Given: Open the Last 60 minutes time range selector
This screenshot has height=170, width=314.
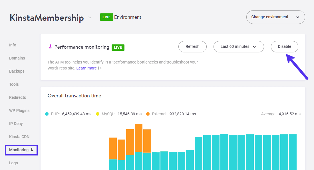Looking at the screenshot, I should [x=239, y=46].
